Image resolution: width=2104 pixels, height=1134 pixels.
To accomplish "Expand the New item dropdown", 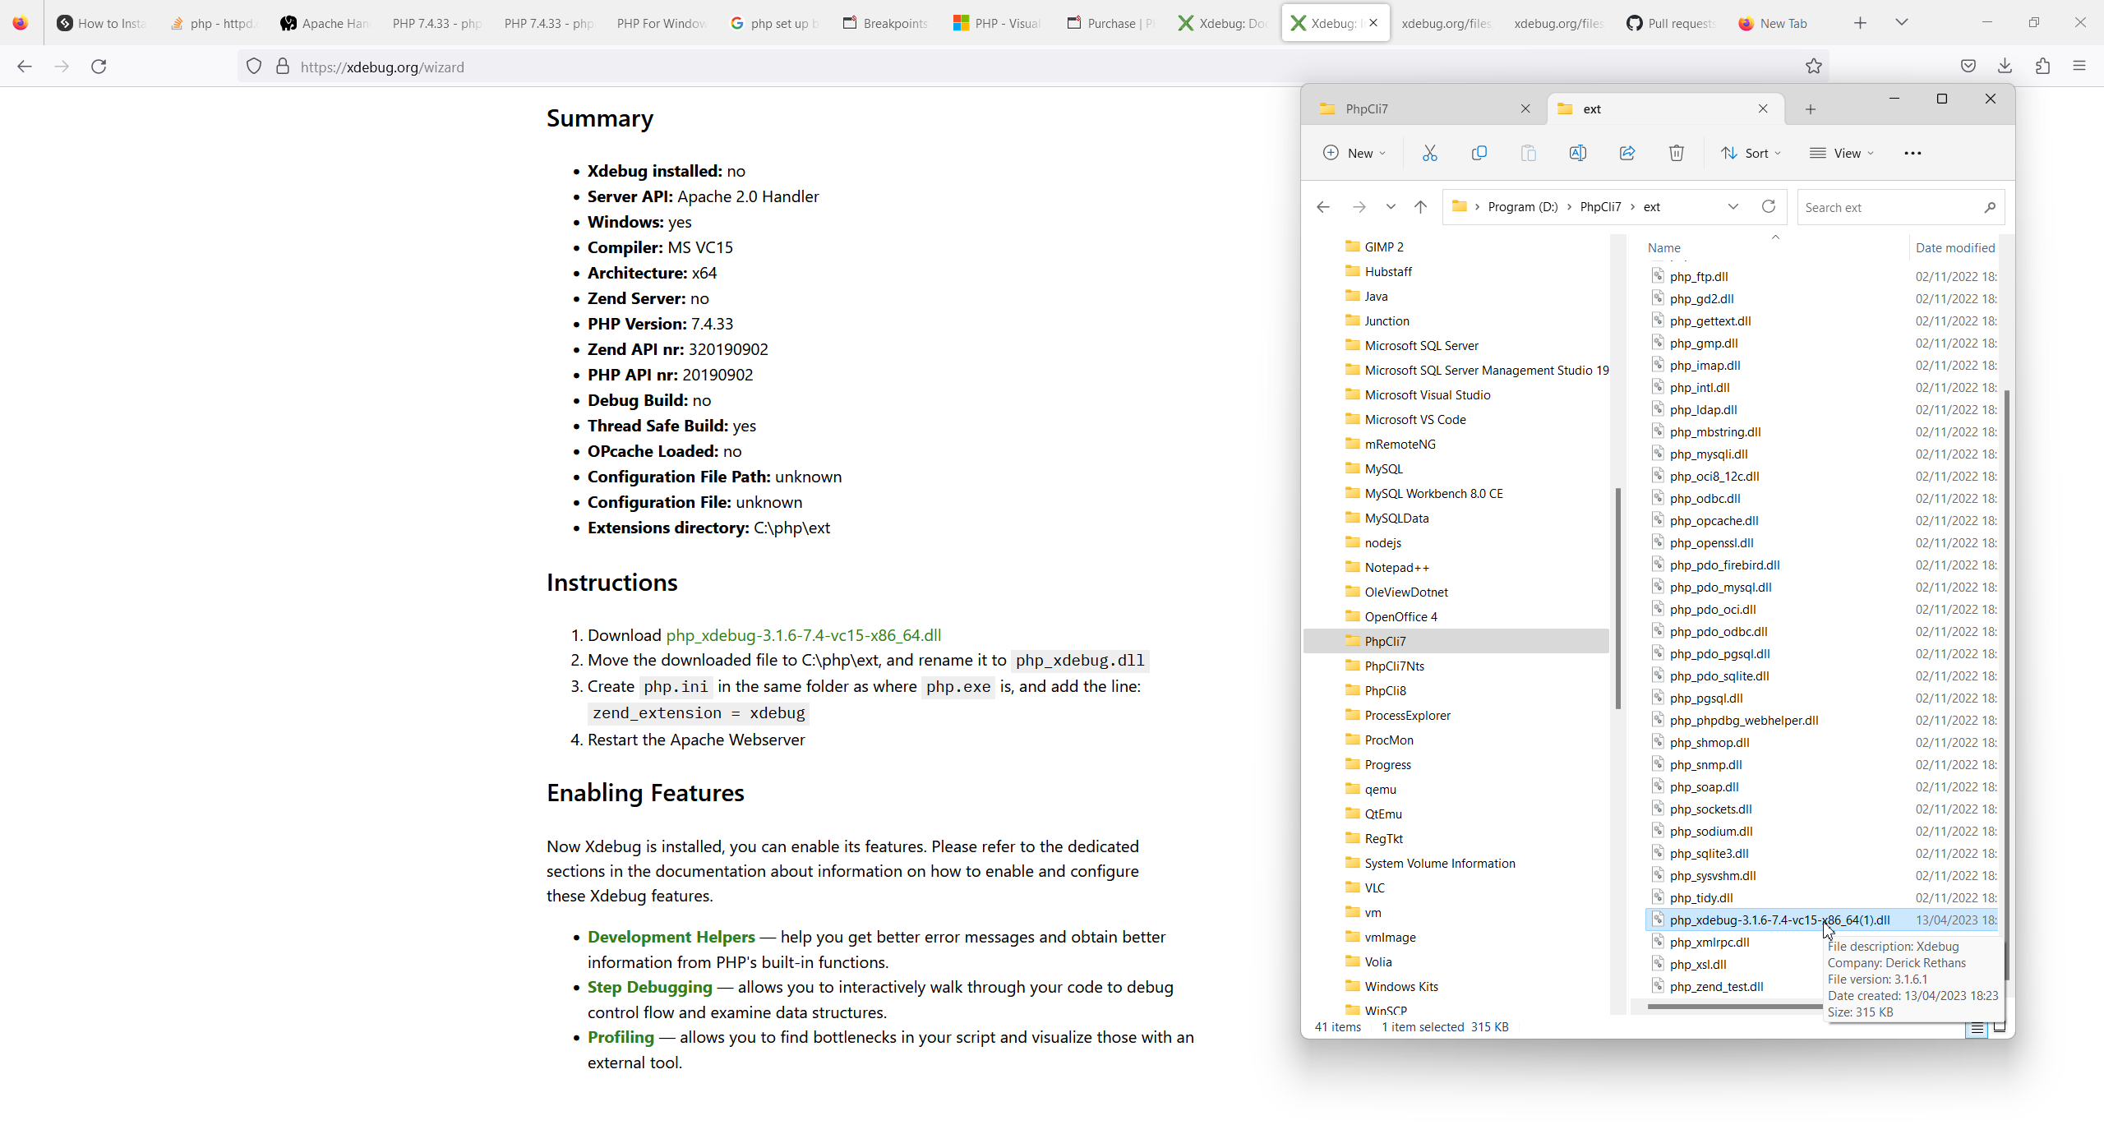I will 1354,153.
